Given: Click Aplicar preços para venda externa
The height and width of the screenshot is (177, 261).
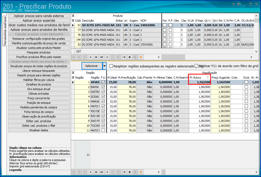Looking at the screenshot, I should 39,16.
